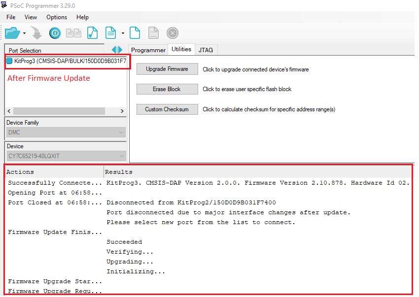Toggle device power with the blue power icon
This screenshot has width=419, height=297.
(55, 33)
